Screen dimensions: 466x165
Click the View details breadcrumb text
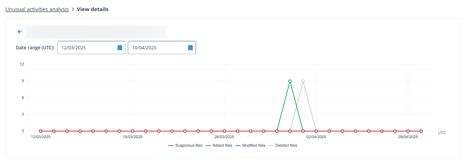[x=93, y=9]
